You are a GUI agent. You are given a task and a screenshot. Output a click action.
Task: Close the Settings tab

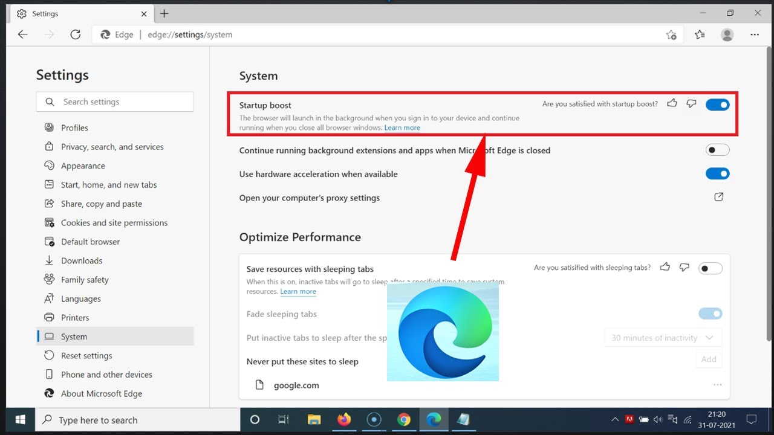[x=144, y=13]
